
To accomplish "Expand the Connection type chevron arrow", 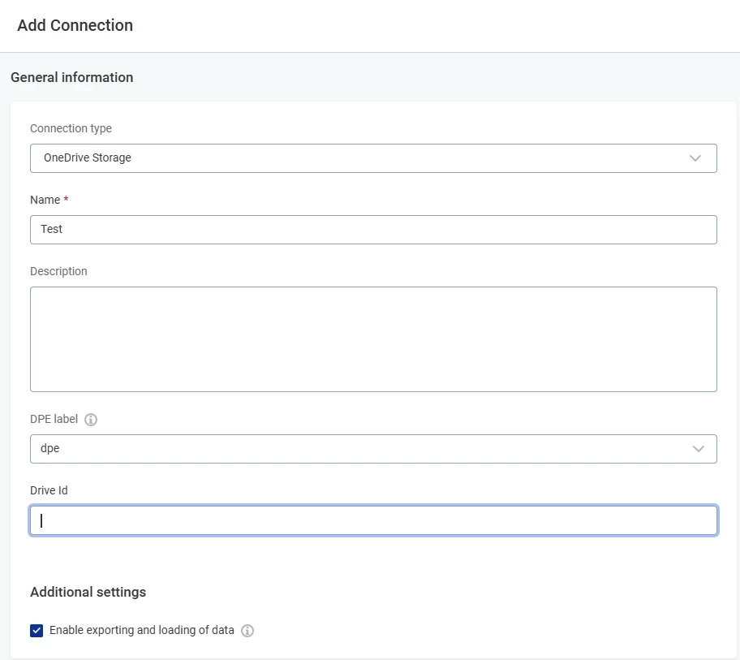I will (695, 158).
